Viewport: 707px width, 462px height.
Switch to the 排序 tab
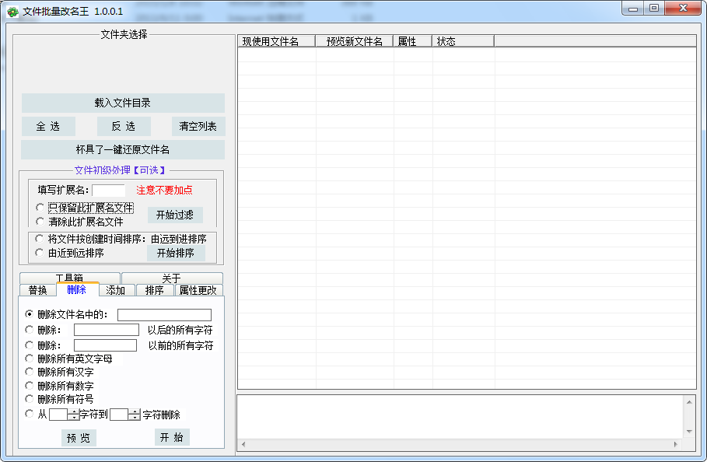coord(155,290)
